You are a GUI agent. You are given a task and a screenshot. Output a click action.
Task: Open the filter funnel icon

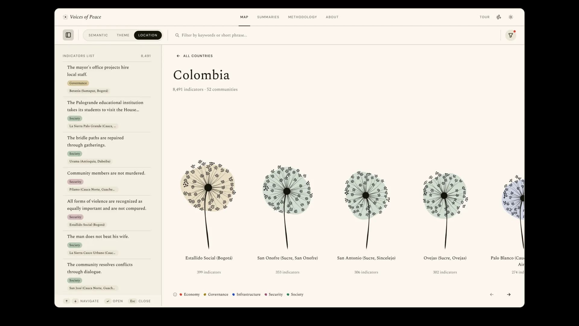tap(511, 35)
